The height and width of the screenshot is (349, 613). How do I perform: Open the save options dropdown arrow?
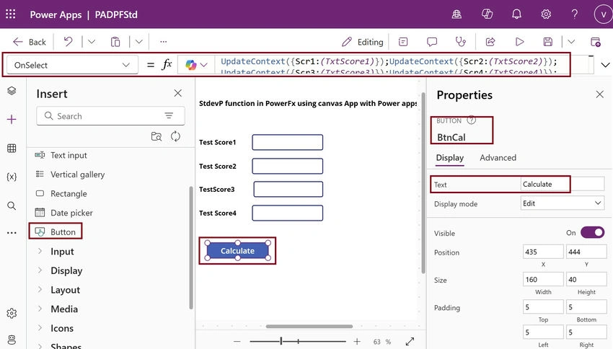click(x=571, y=41)
